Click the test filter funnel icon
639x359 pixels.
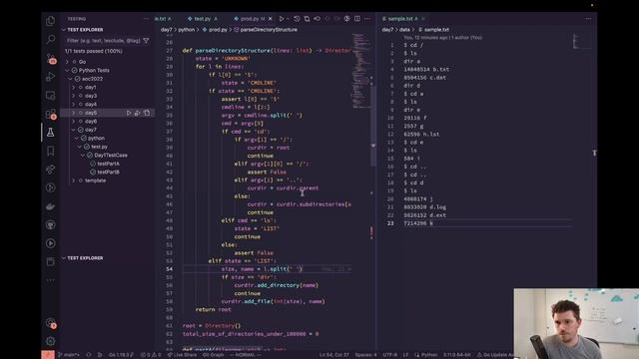146,40
